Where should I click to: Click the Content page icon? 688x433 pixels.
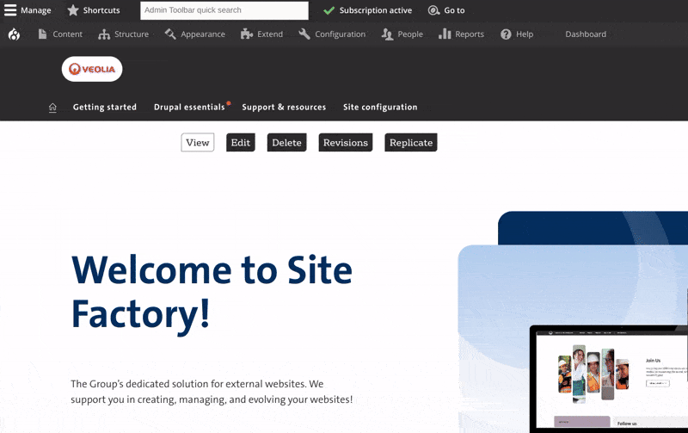(x=42, y=34)
